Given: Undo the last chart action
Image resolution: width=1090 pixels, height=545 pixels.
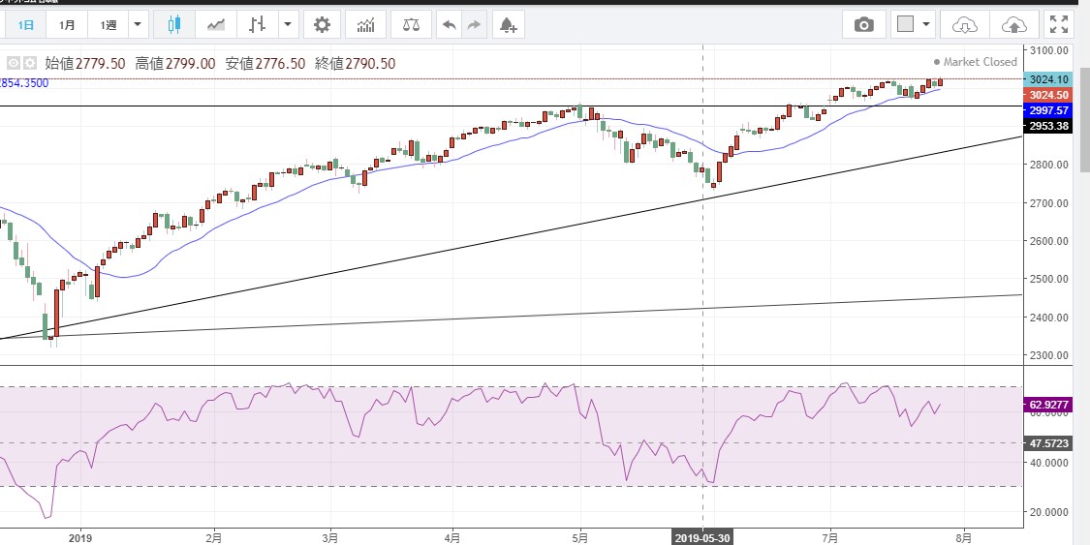Looking at the screenshot, I should [449, 25].
